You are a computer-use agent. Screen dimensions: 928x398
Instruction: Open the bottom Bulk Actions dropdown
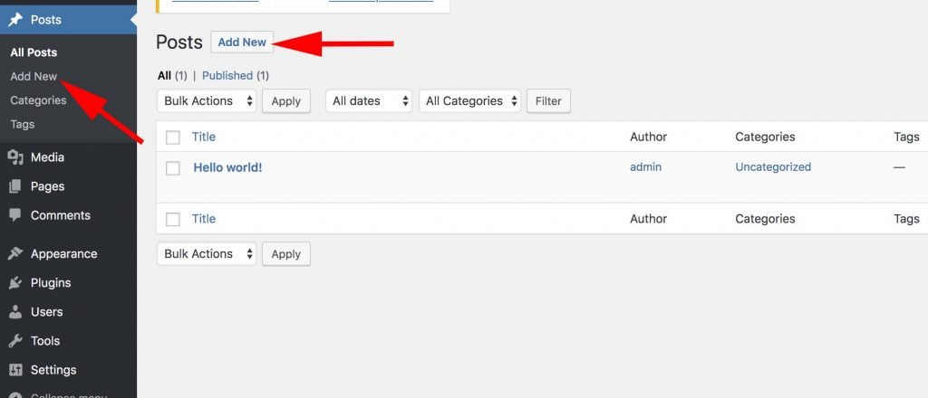point(207,254)
